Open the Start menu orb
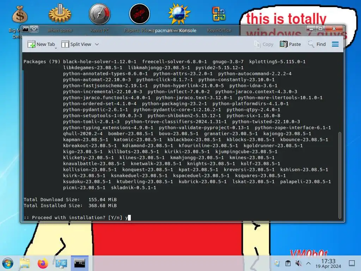Viewport: 361px width, 271px height. [x=8, y=263]
